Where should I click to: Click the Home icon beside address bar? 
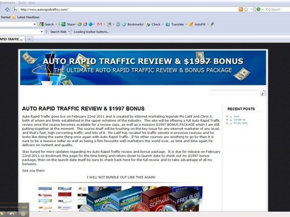(7, 9)
